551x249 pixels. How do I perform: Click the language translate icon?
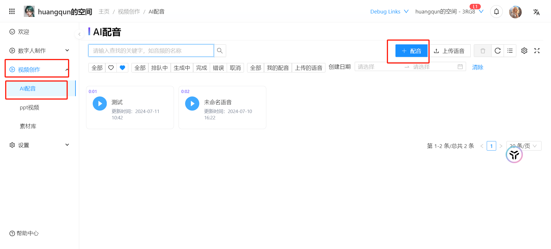536,12
